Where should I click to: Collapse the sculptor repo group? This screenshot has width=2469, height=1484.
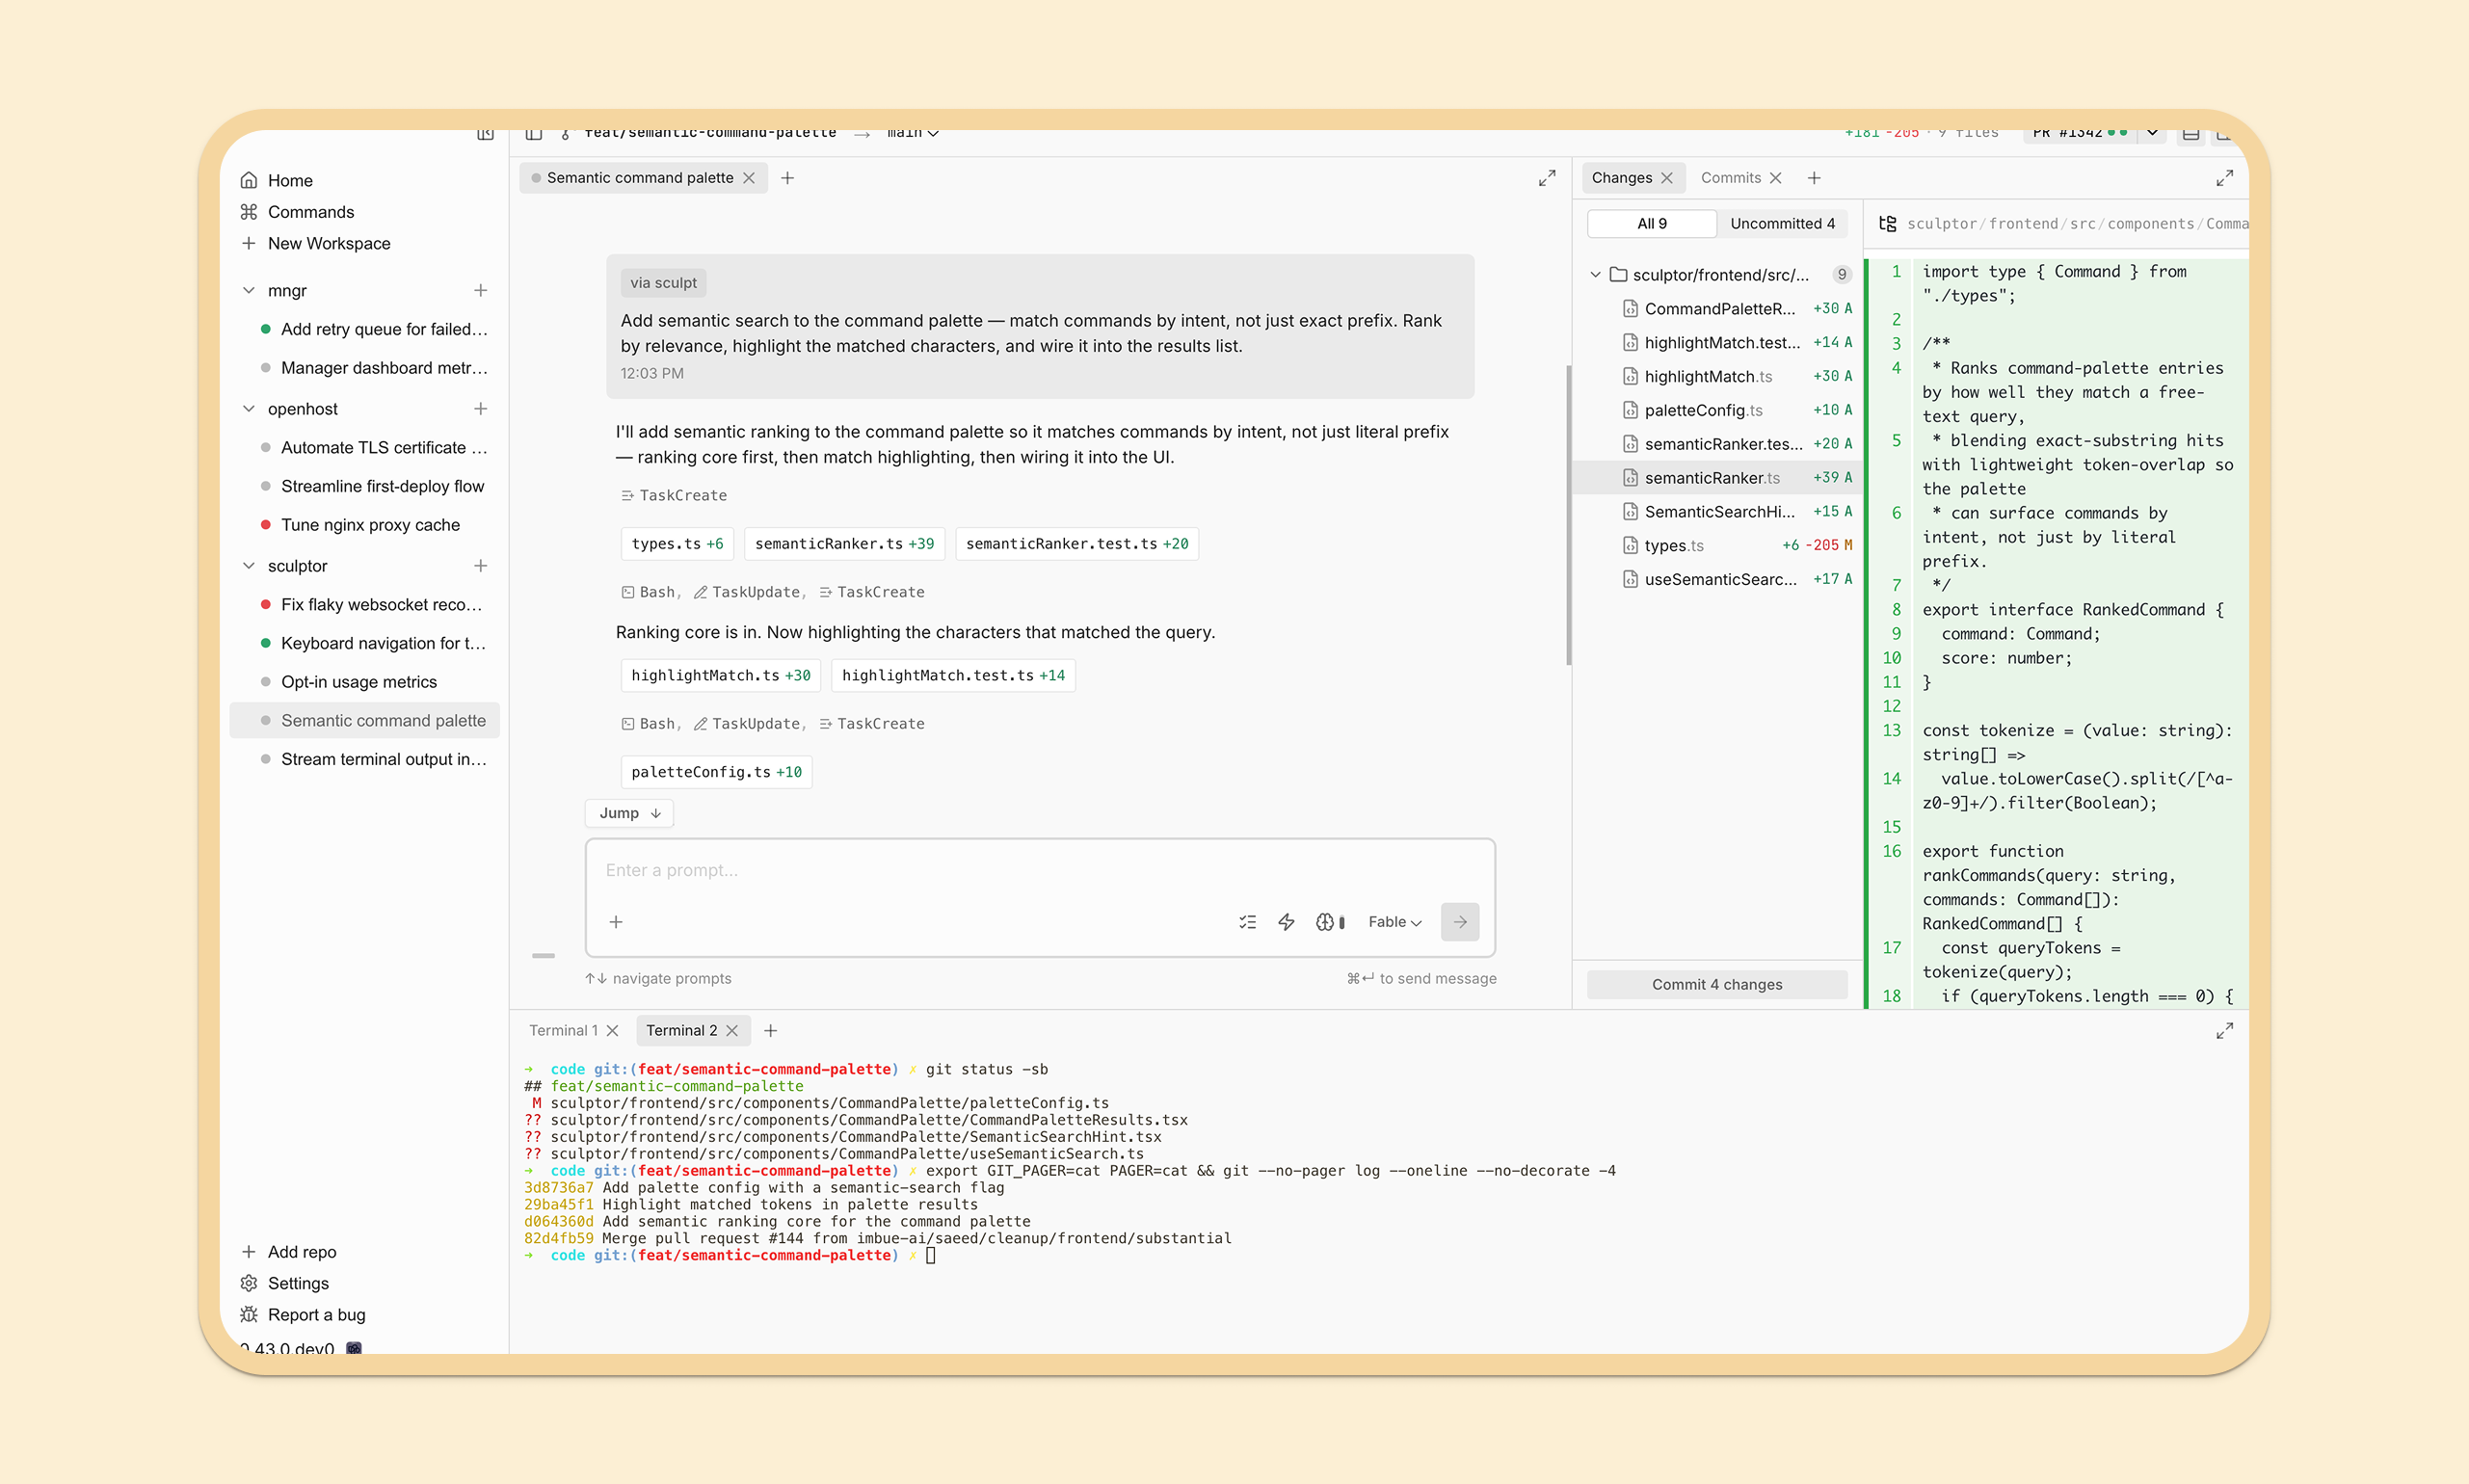[249, 566]
